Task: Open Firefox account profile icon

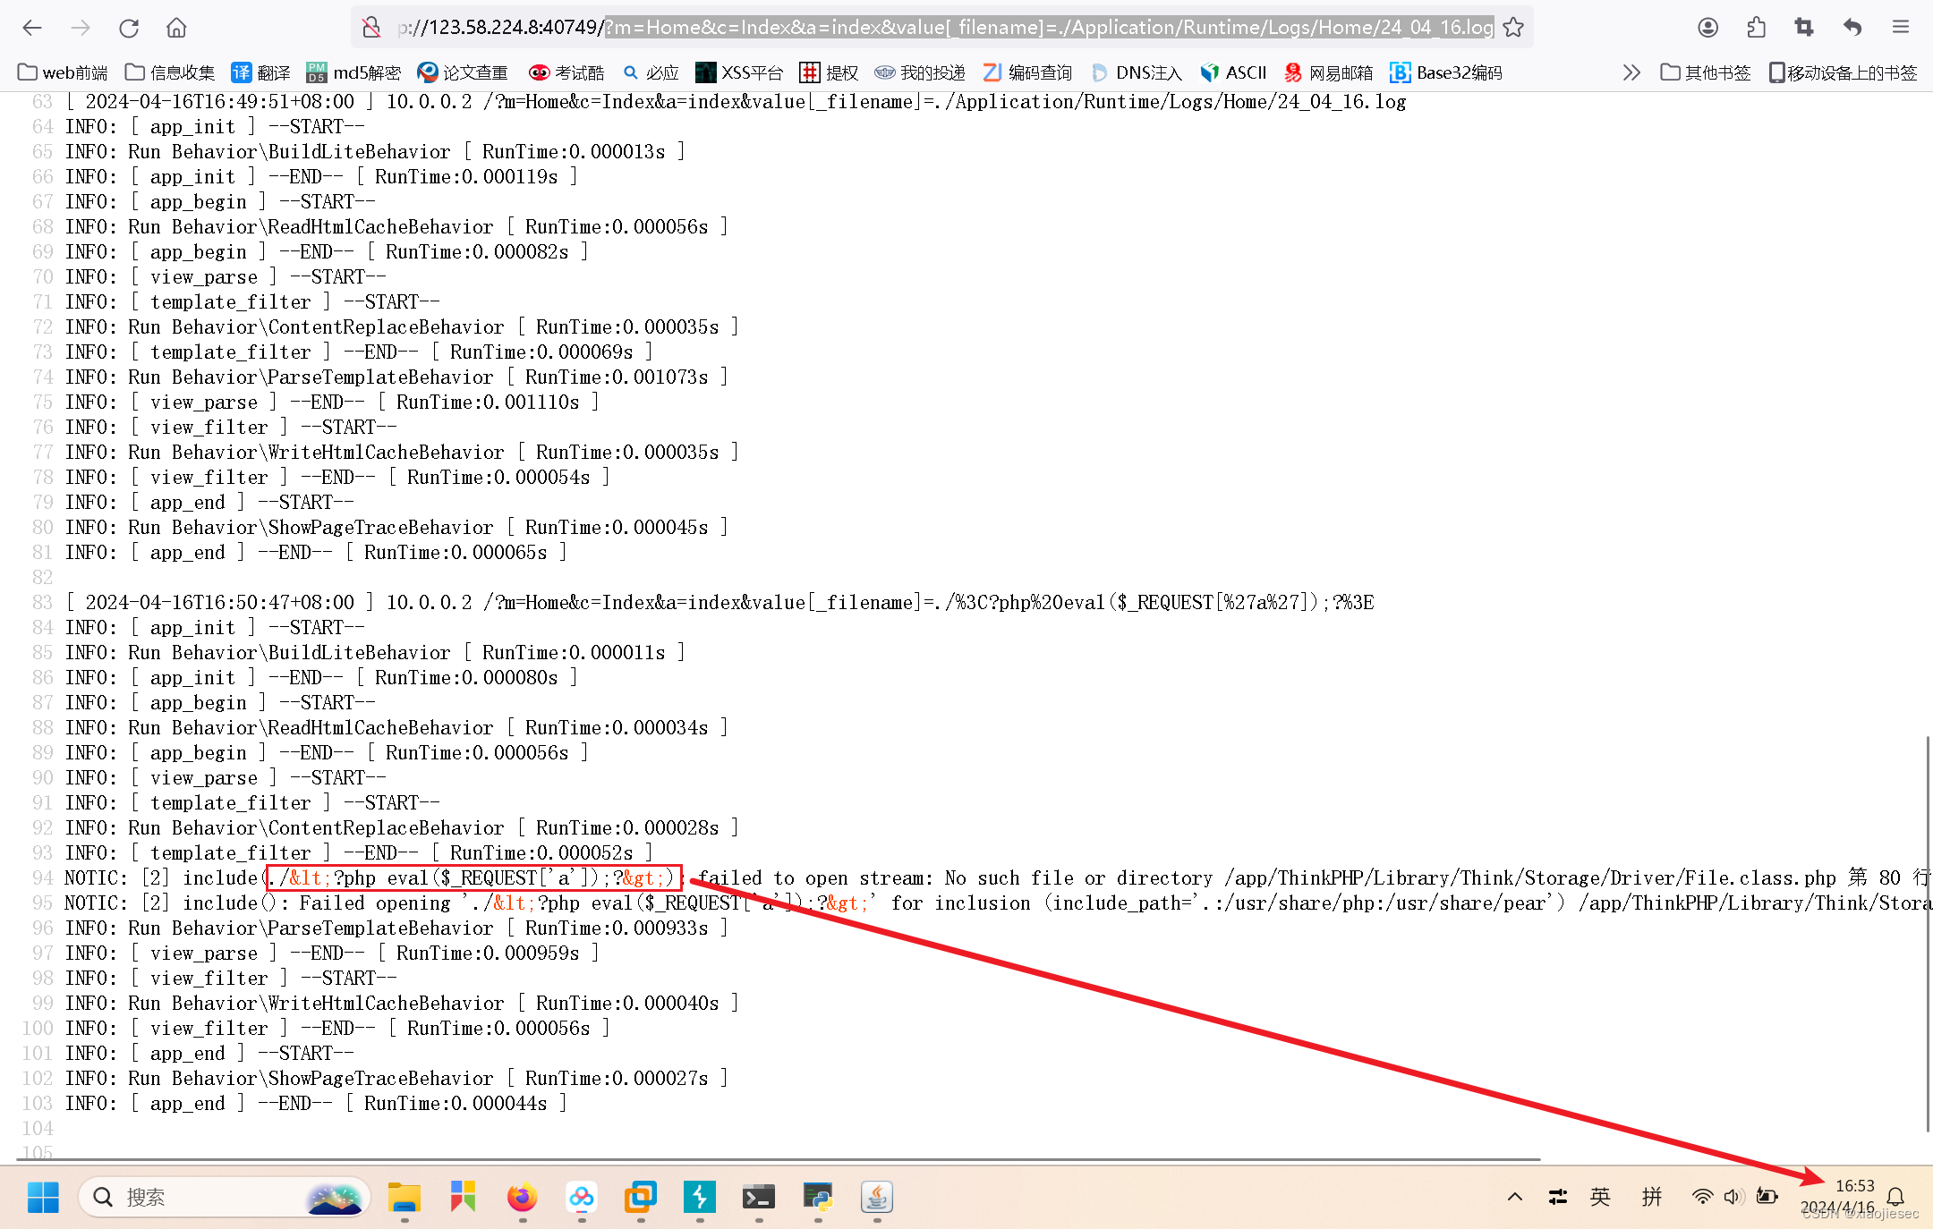Action: pyautogui.click(x=1707, y=28)
